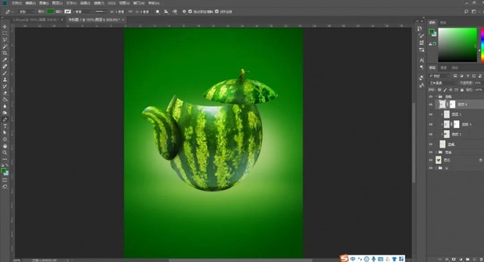This screenshot has height=262, width=484.
Task: Collapse the top layer group arrow
Action: [436, 97]
